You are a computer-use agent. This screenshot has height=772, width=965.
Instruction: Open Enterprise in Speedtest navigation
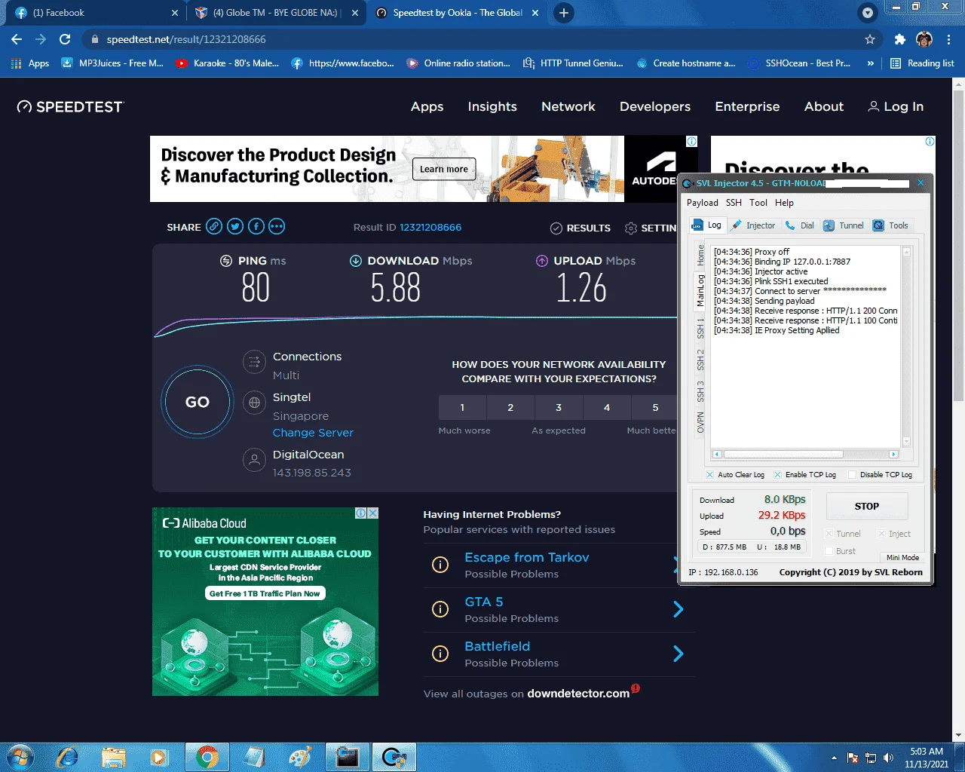[x=747, y=106]
